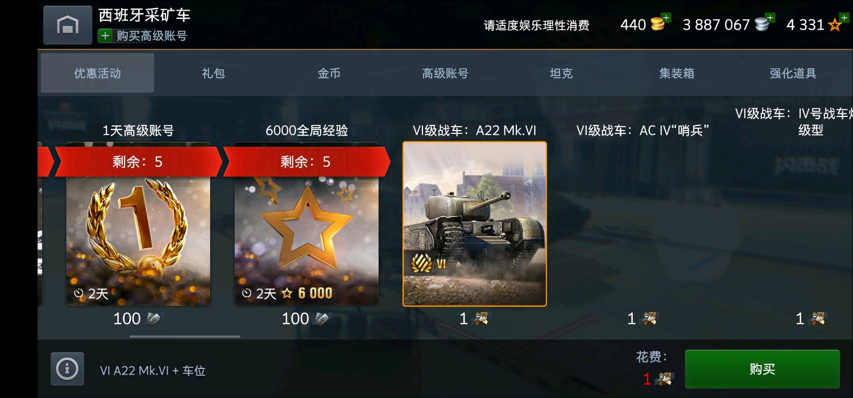The height and width of the screenshot is (398, 853).
Task: Open the garage icon at top left
Action: 68,25
